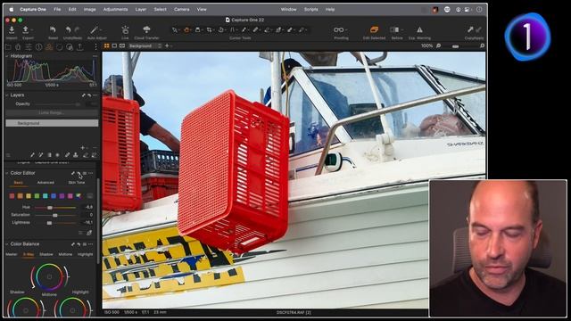Switch to Master tab in Color Balance
The height and width of the screenshot is (321, 571).
[x=12, y=254]
